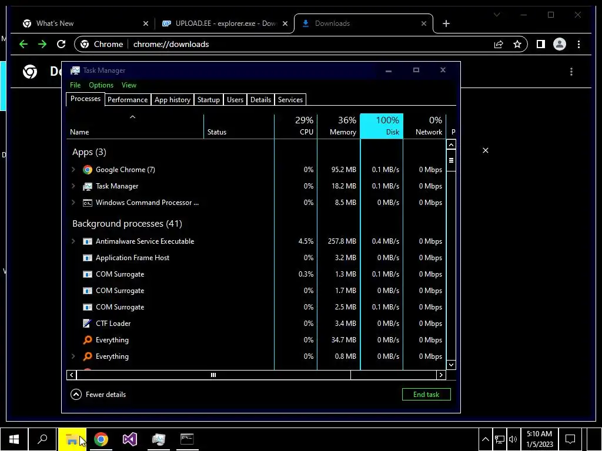Image resolution: width=602 pixels, height=451 pixels.
Task: Open the File menu in Task Manager
Action: [75, 85]
